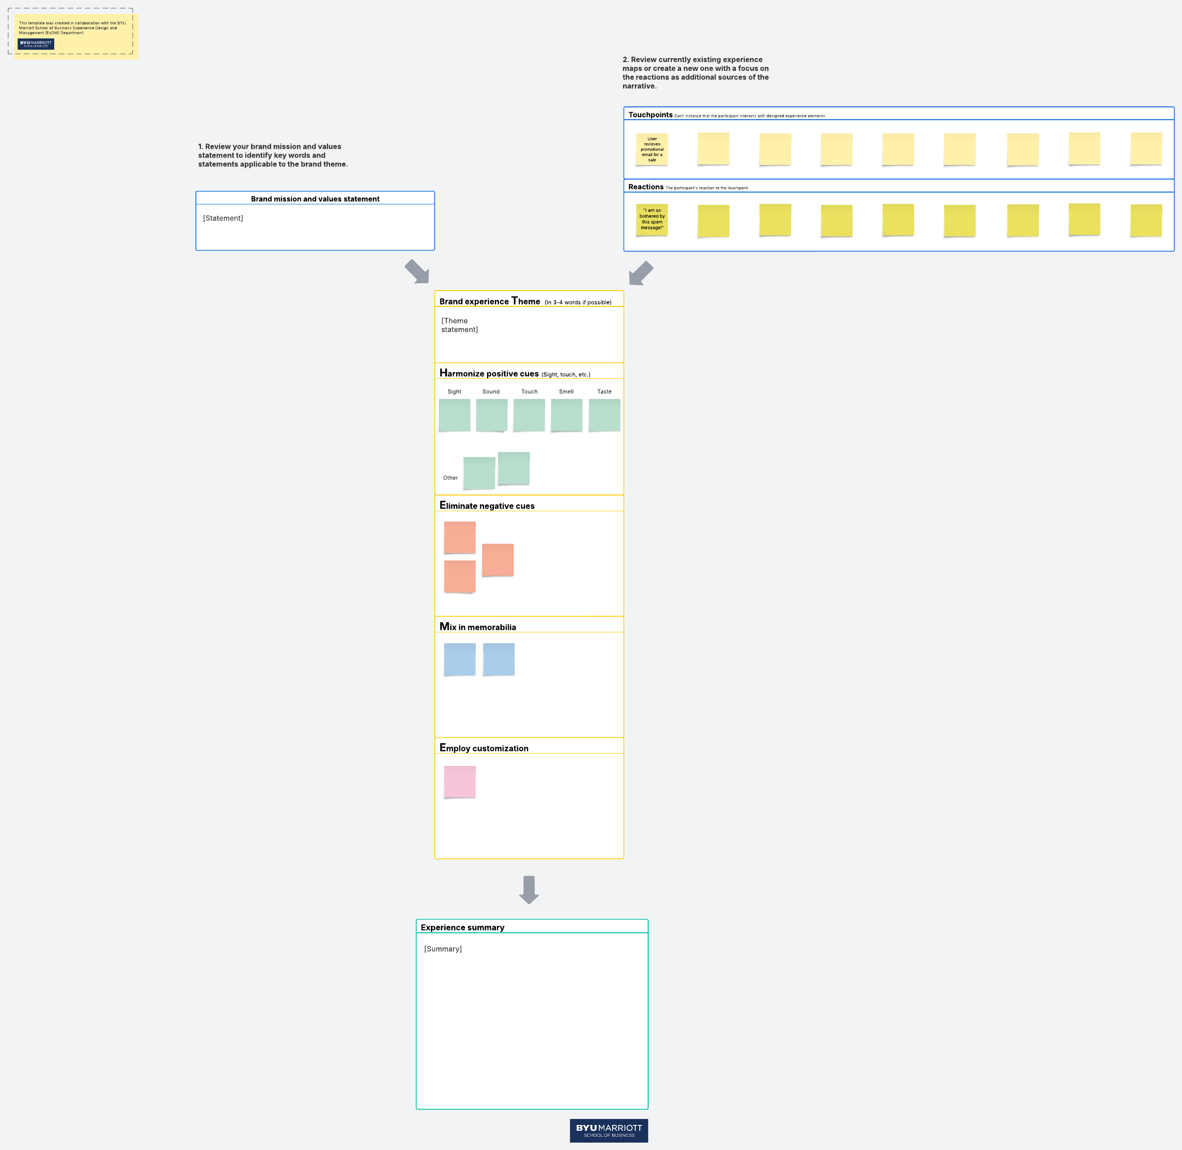Click the Brand mission and values statement title
The height and width of the screenshot is (1150, 1182).
(315, 198)
